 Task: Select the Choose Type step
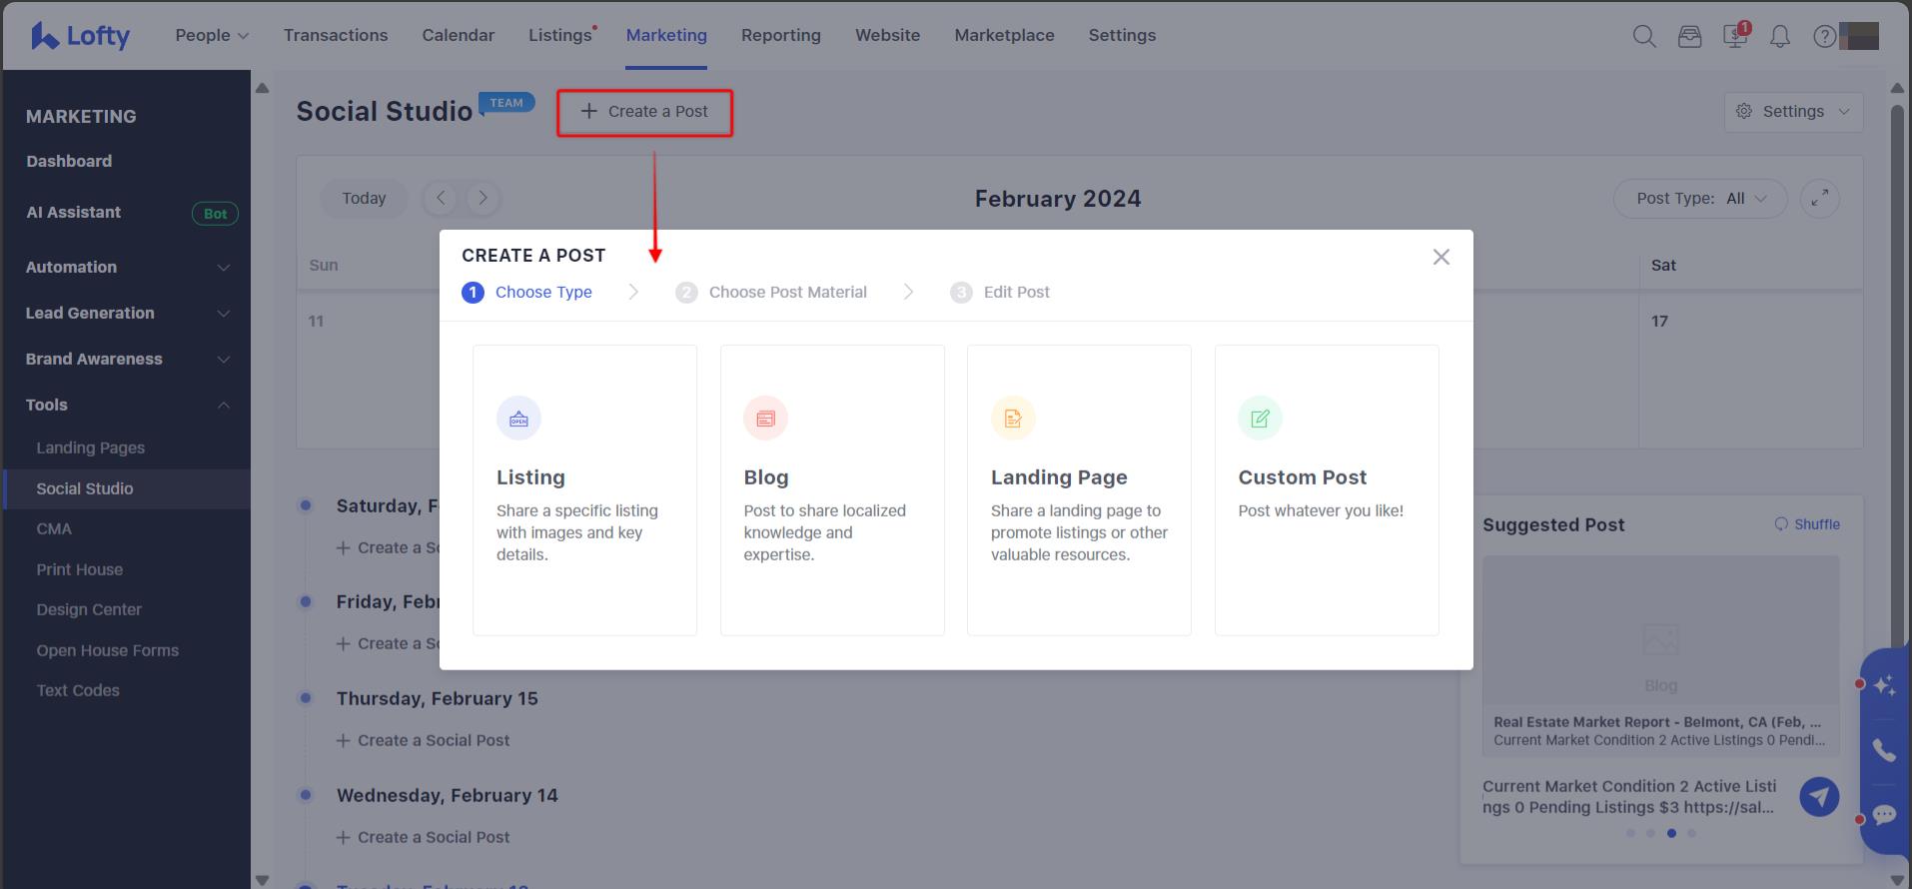[x=527, y=292]
